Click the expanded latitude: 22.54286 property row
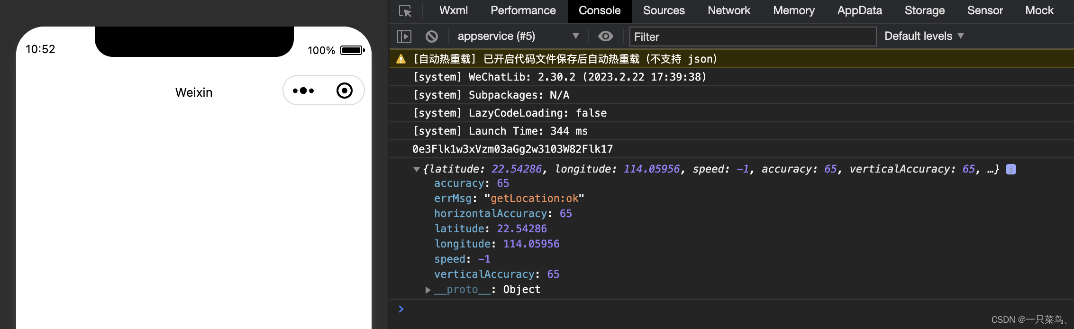 tap(491, 228)
